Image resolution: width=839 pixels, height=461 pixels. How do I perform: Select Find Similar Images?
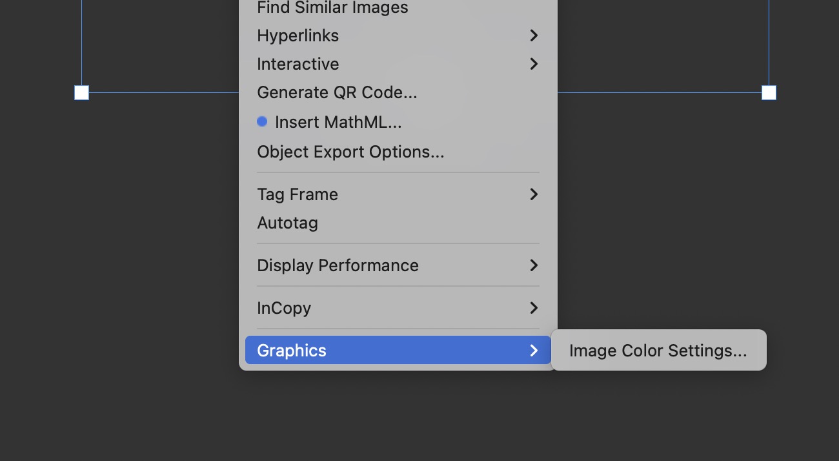click(x=332, y=8)
